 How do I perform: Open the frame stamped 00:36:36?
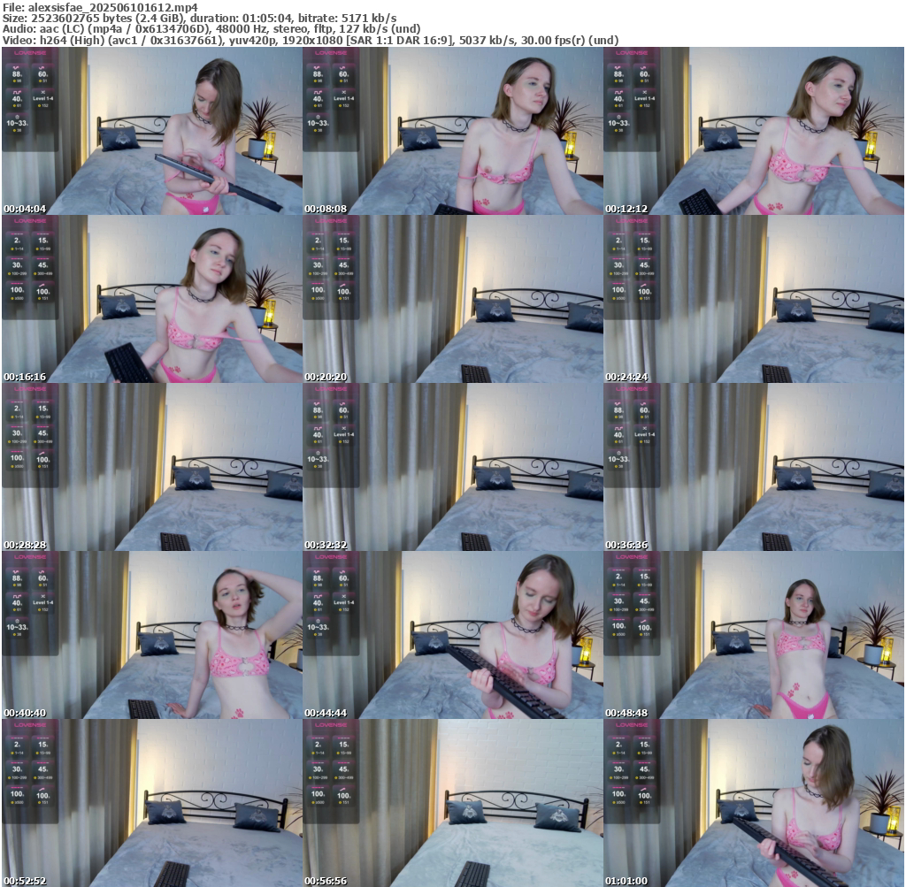[x=754, y=467]
